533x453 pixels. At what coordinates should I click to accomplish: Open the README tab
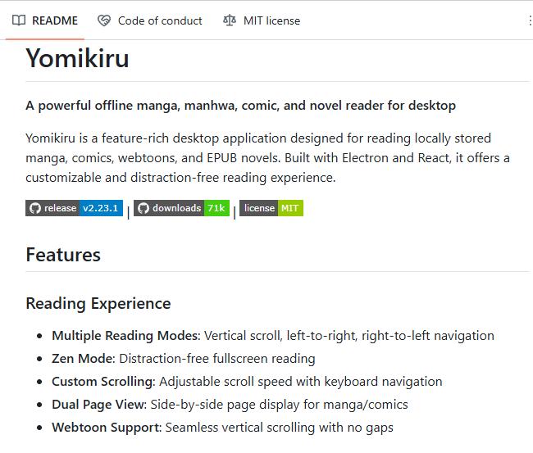(45, 20)
